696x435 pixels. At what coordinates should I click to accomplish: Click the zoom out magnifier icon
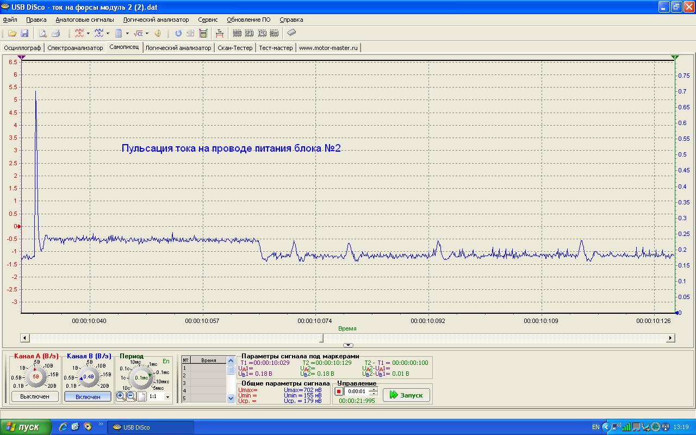click(131, 396)
